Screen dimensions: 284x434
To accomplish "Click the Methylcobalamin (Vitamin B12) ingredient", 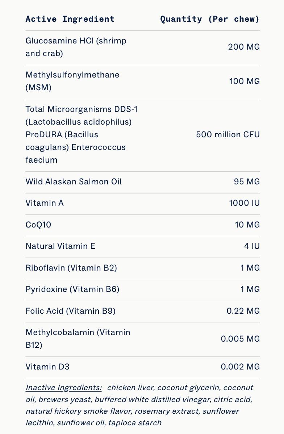I will [x=78, y=339].
